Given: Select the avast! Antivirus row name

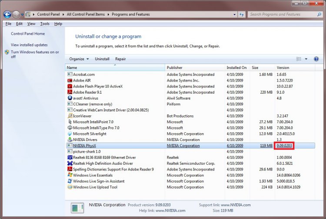Looking at the screenshot, I should (x=86, y=98).
